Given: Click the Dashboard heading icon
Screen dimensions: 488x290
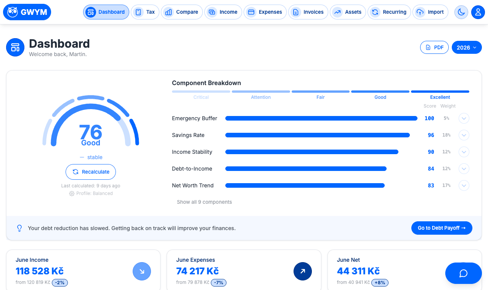Looking at the screenshot, I should click(15, 47).
